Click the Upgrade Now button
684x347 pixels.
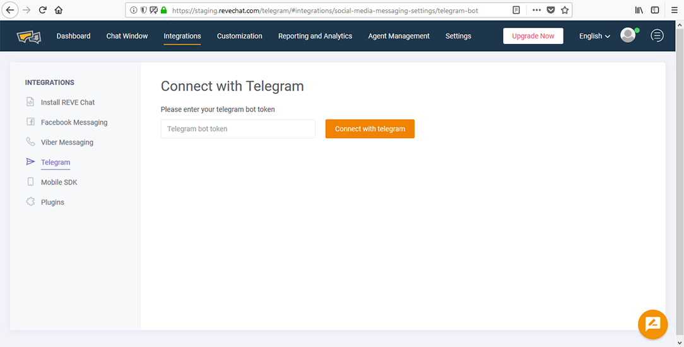[533, 36]
